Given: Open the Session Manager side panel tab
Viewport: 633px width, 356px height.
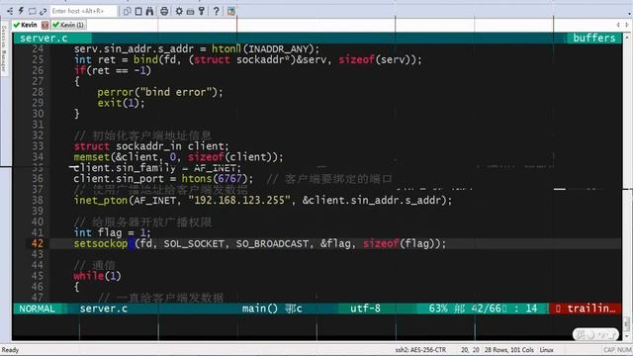Looking at the screenshot, I should coord(4,48).
